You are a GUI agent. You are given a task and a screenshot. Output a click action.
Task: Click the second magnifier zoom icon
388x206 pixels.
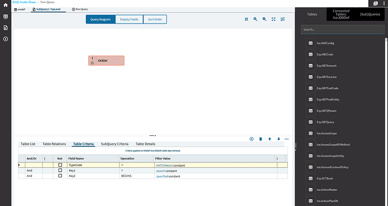[264, 19]
